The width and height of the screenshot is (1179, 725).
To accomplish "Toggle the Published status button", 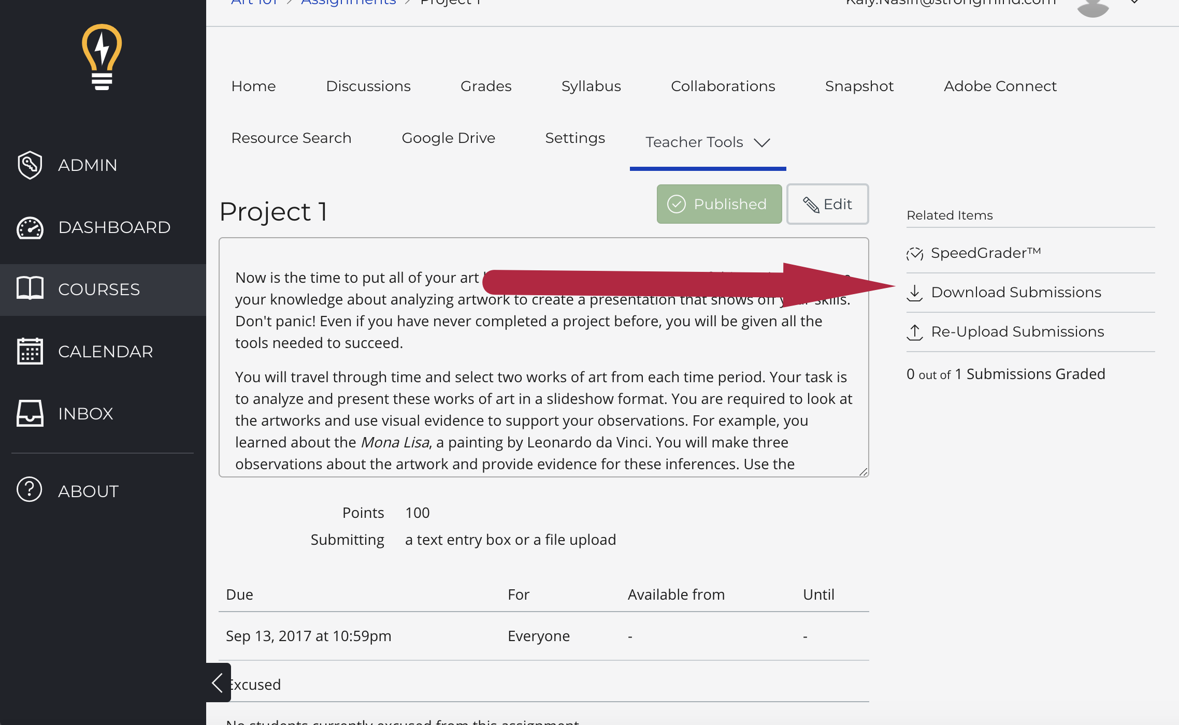I will (x=719, y=204).
